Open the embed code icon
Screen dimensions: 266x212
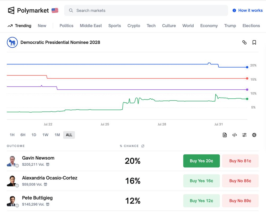(x=234, y=135)
